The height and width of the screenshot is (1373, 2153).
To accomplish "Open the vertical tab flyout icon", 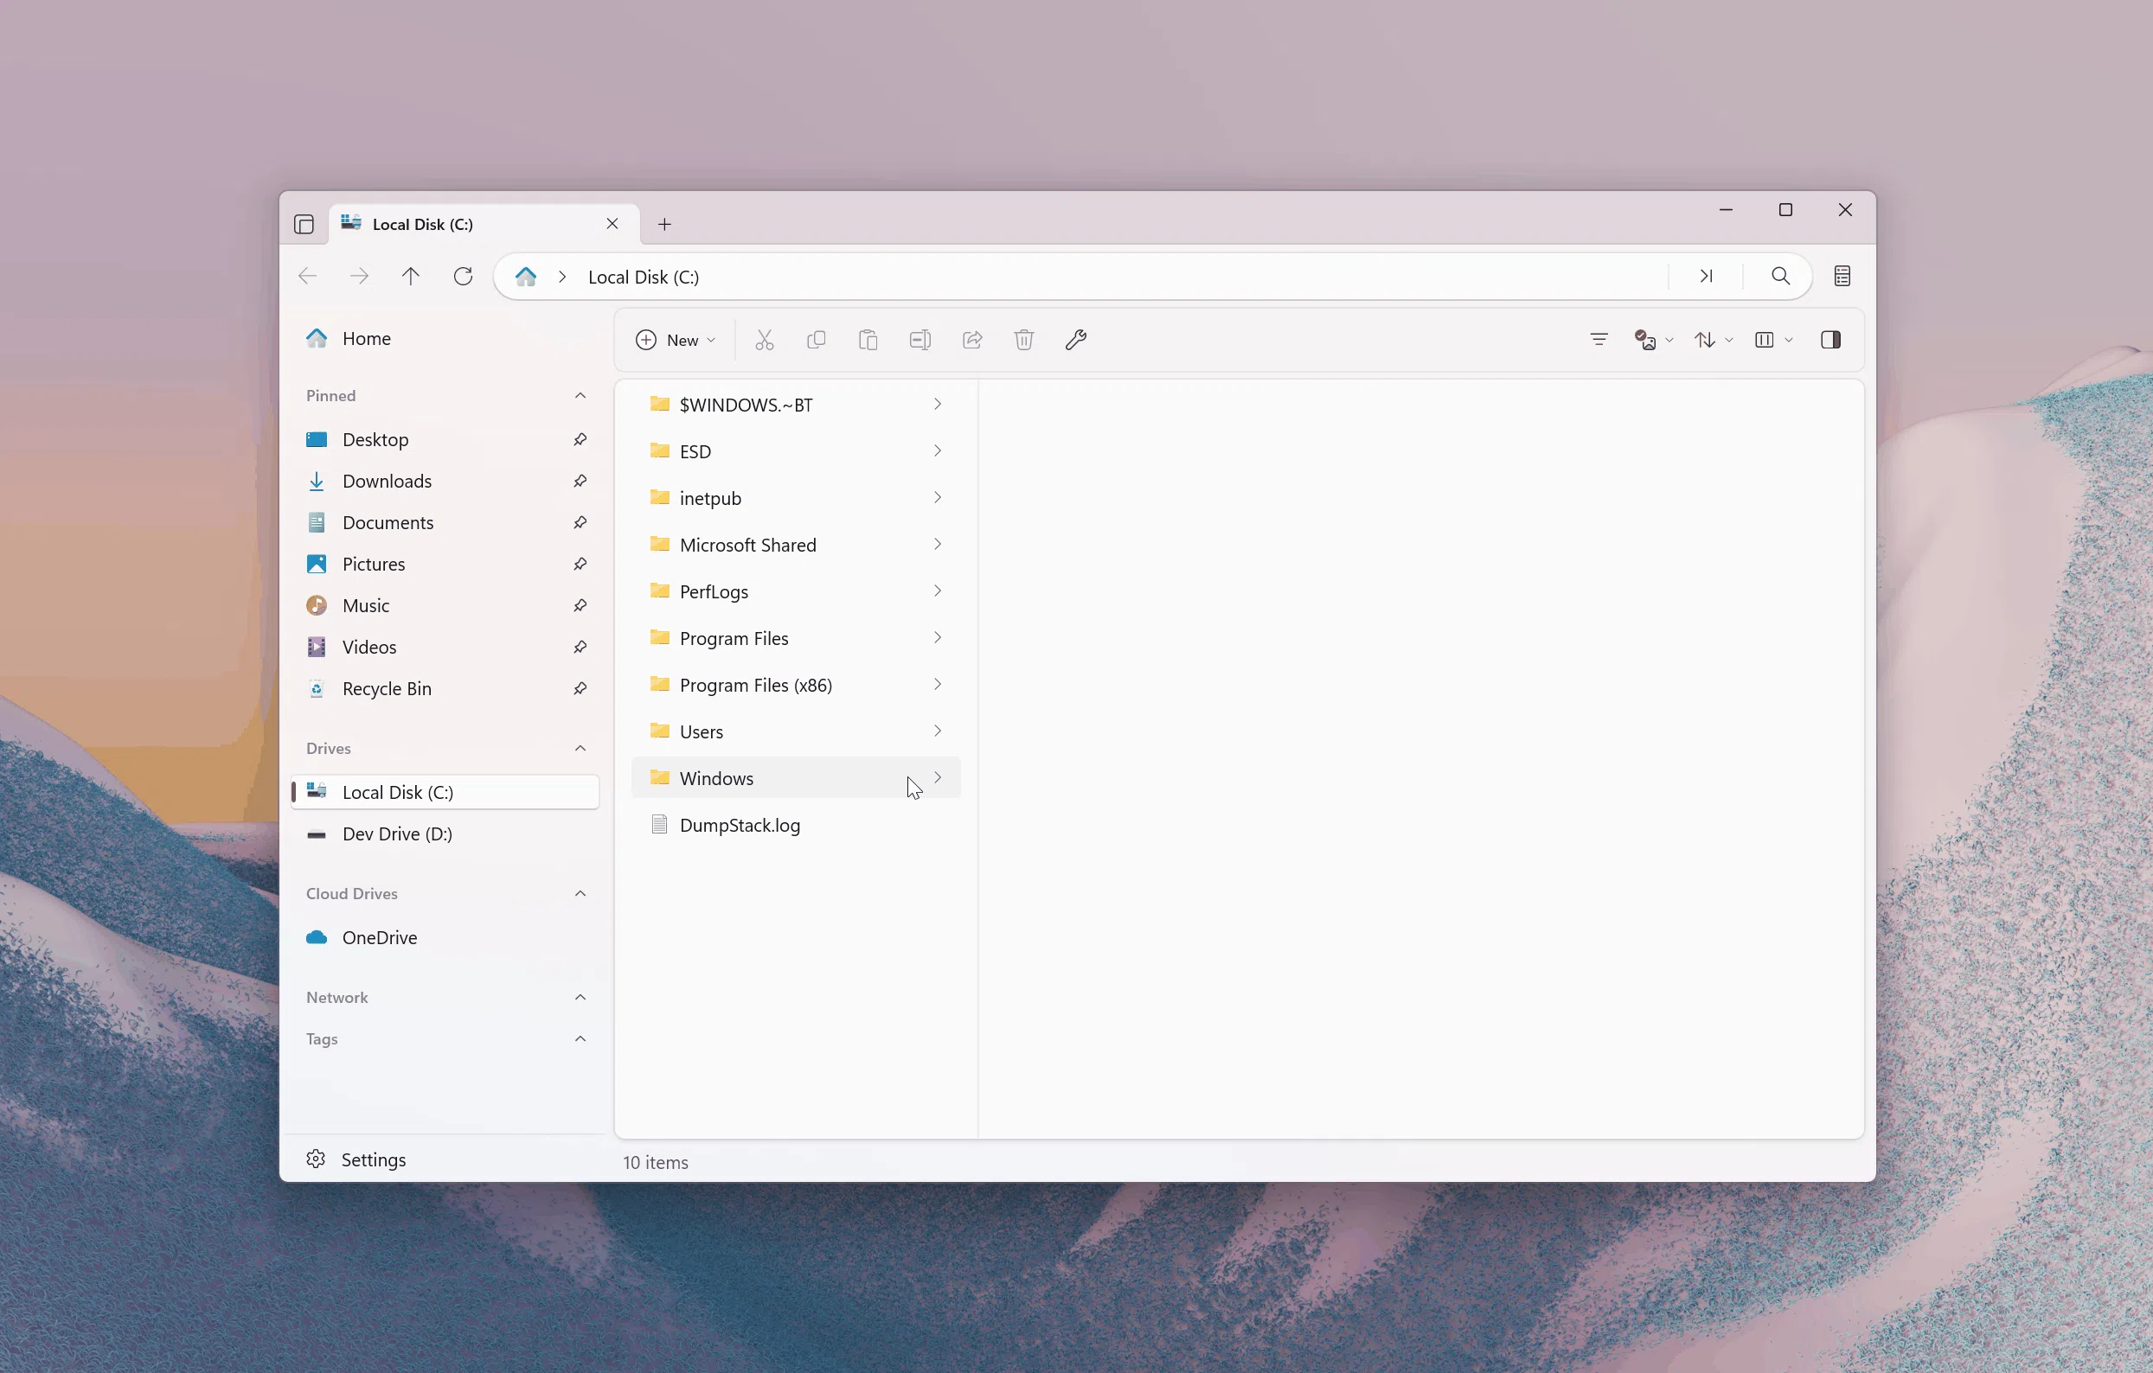I will click(x=304, y=223).
